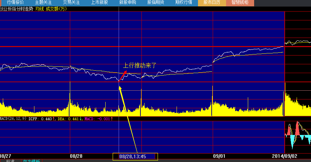Open the 股市日历 orange tab
Image resolution: width=311 pixels, height=162 pixels.
[212, 3]
